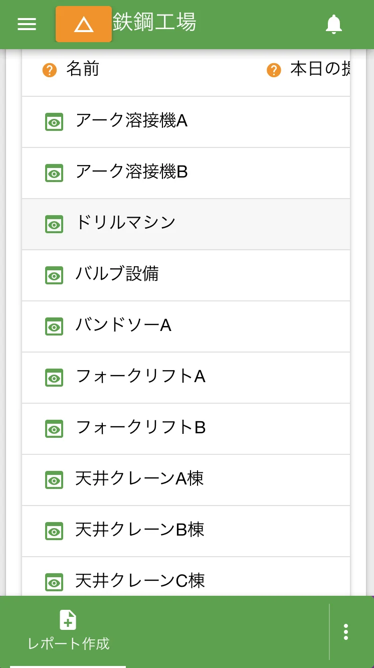This screenshot has width=374, height=668.
Task: Tap the orange triangle logo button
Action: 84,24
